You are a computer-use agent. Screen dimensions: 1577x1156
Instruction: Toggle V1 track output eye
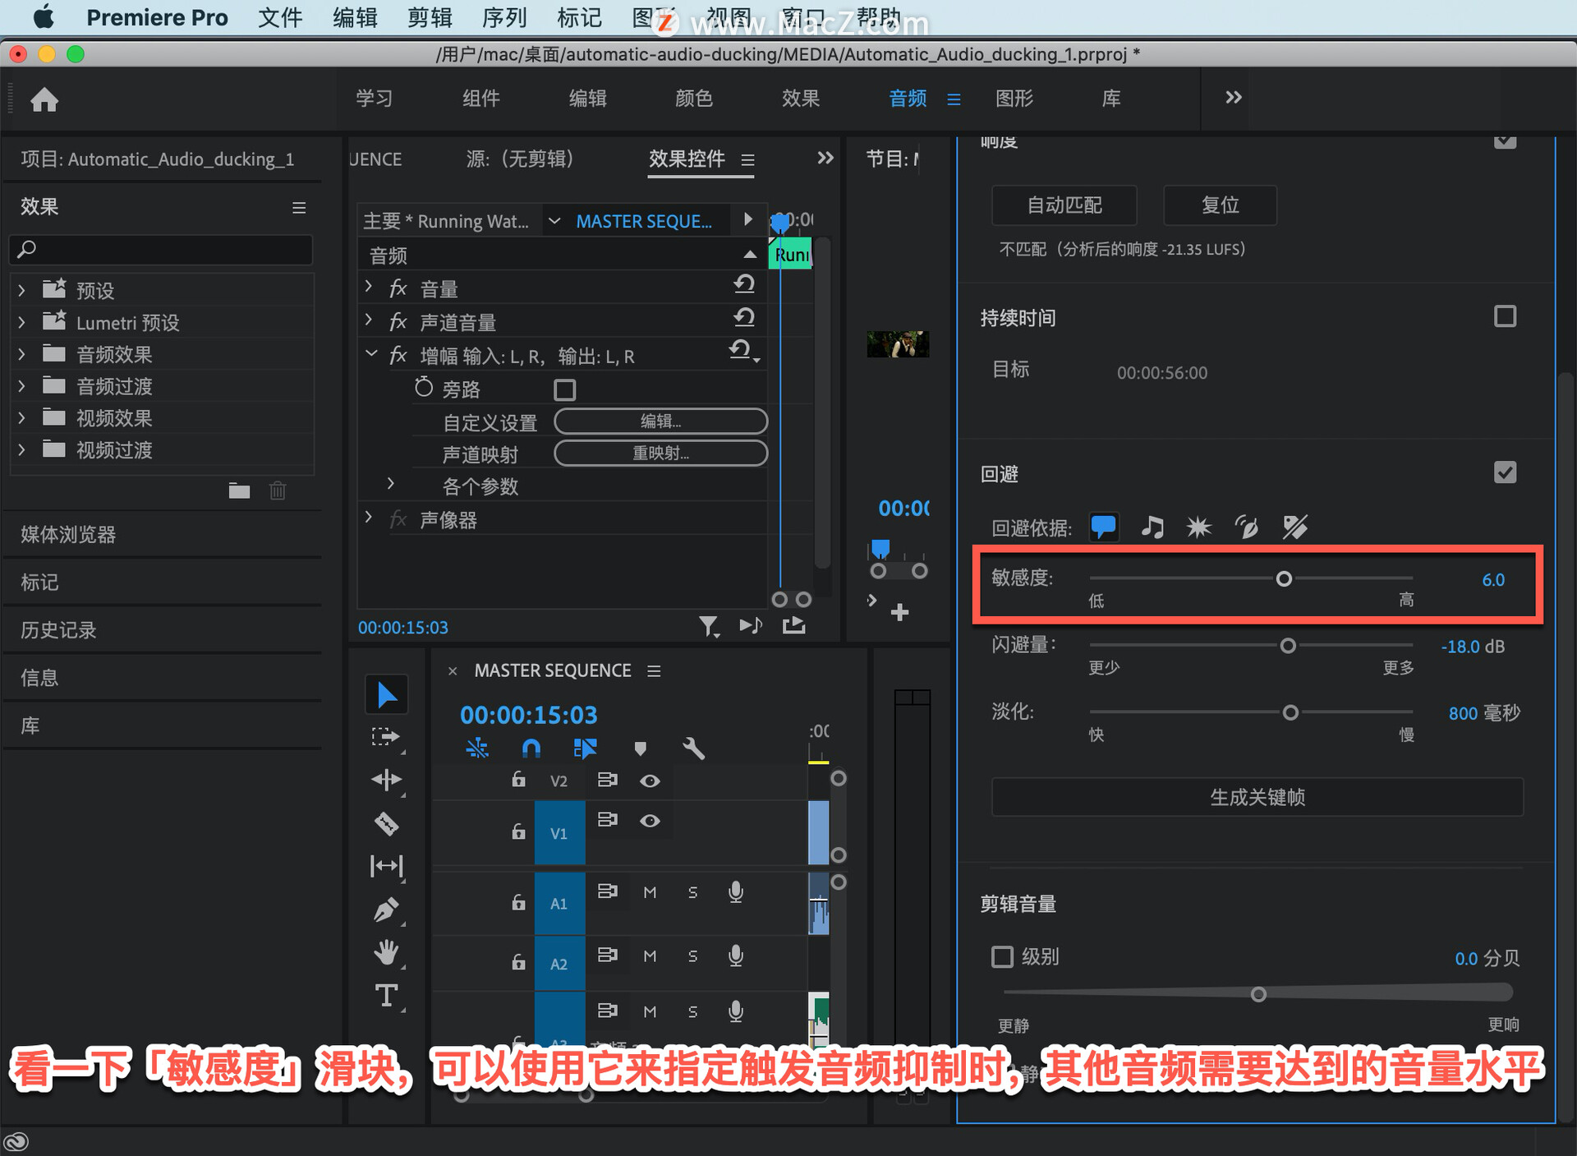[x=650, y=821]
